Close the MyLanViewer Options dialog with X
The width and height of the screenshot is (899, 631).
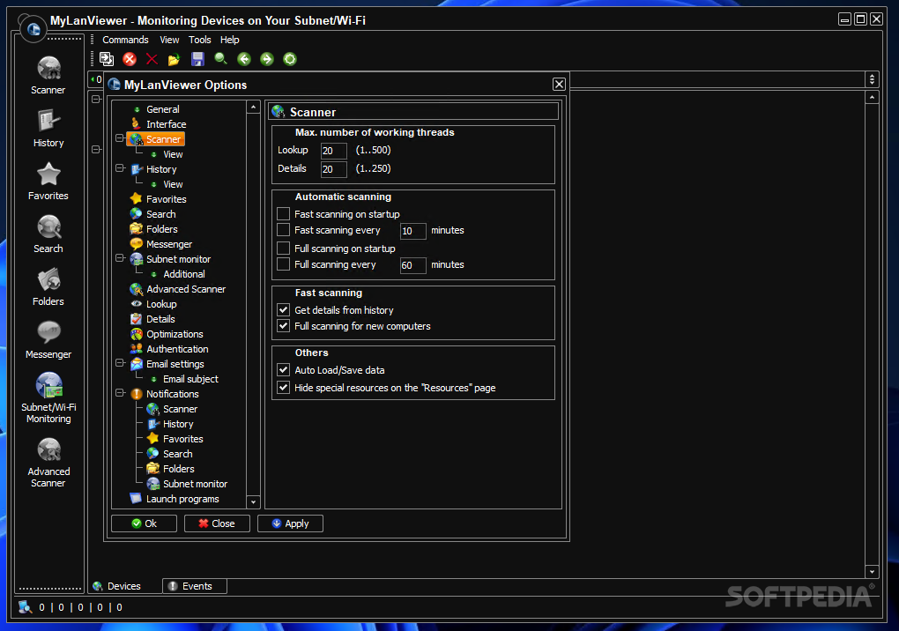pyautogui.click(x=559, y=85)
